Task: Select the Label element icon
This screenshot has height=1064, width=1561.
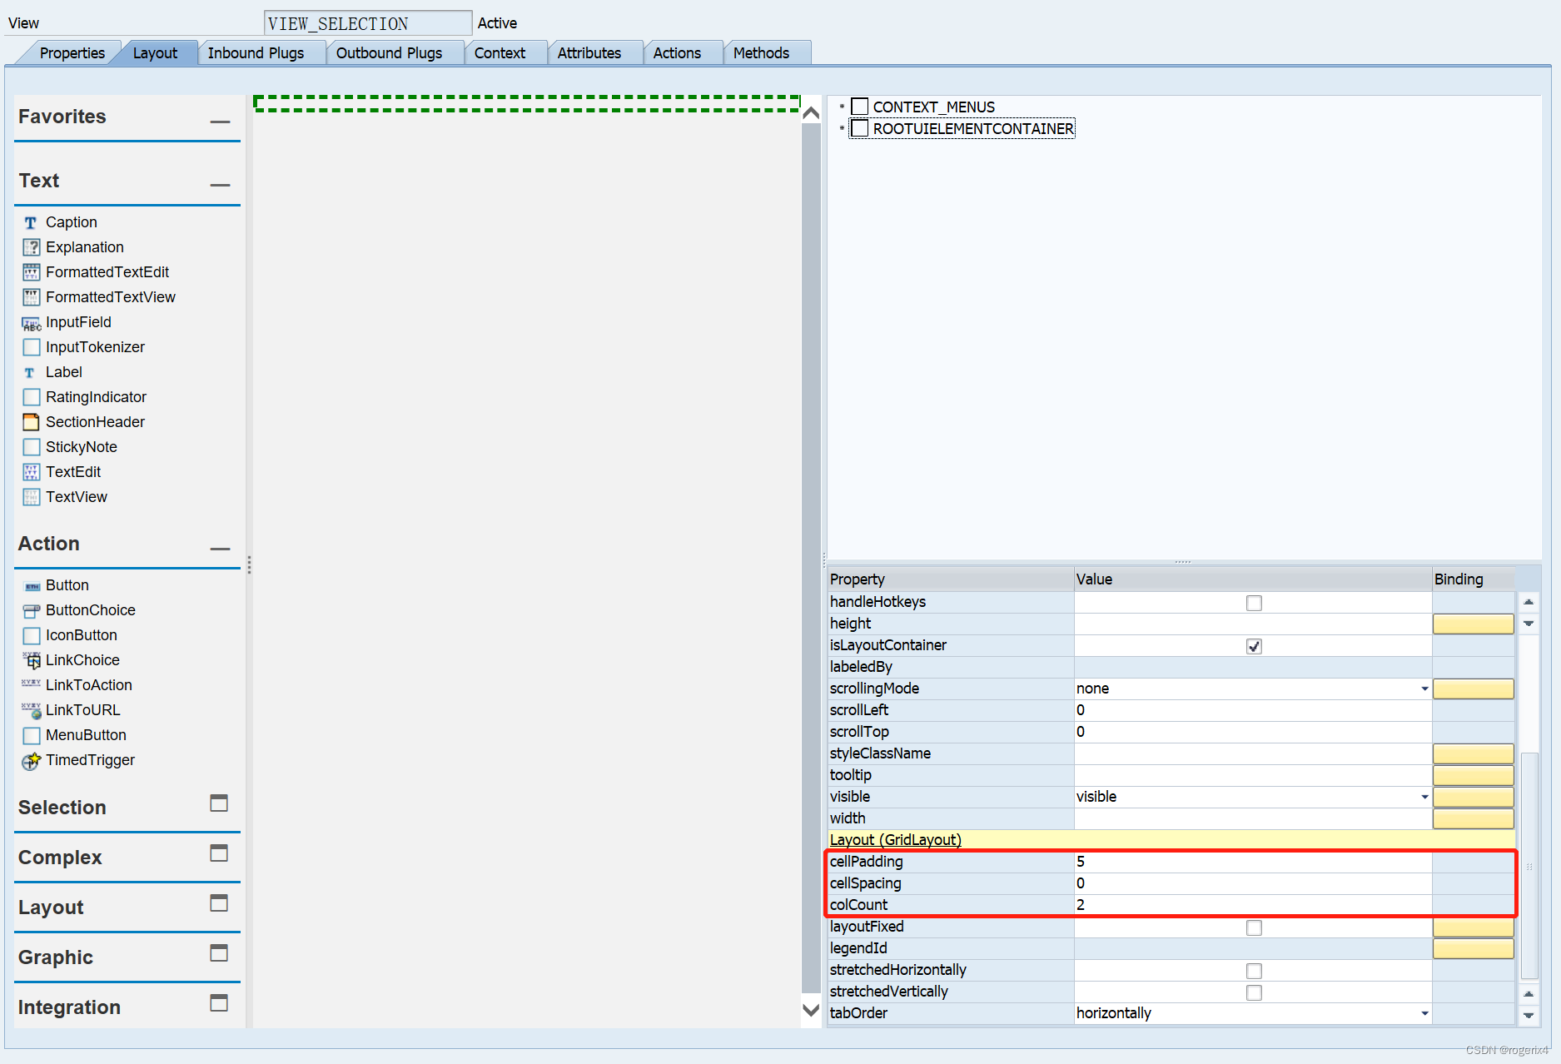Action: coord(31,372)
